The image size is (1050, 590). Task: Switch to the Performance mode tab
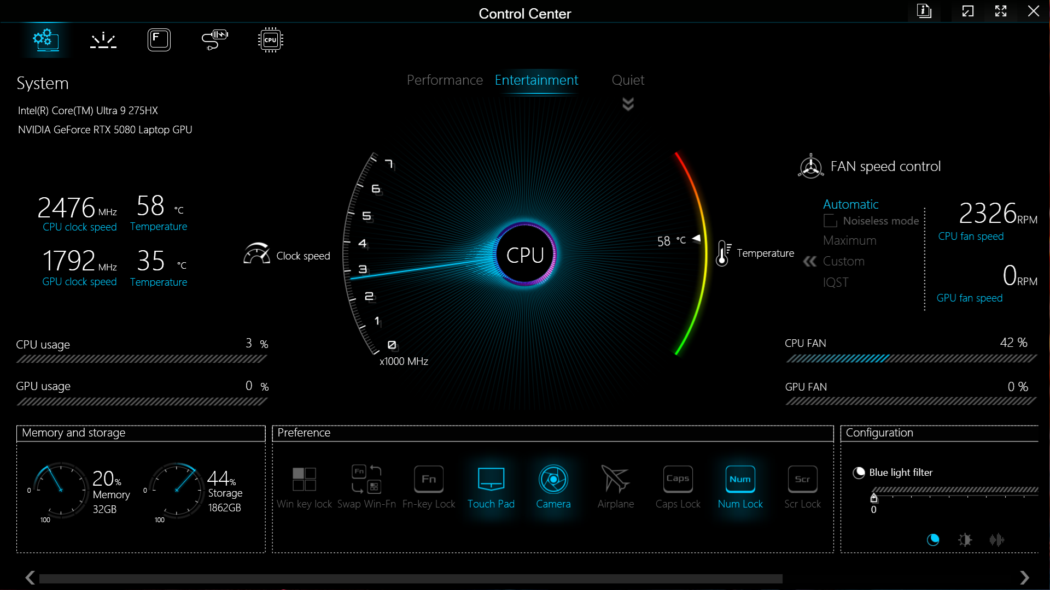(445, 80)
